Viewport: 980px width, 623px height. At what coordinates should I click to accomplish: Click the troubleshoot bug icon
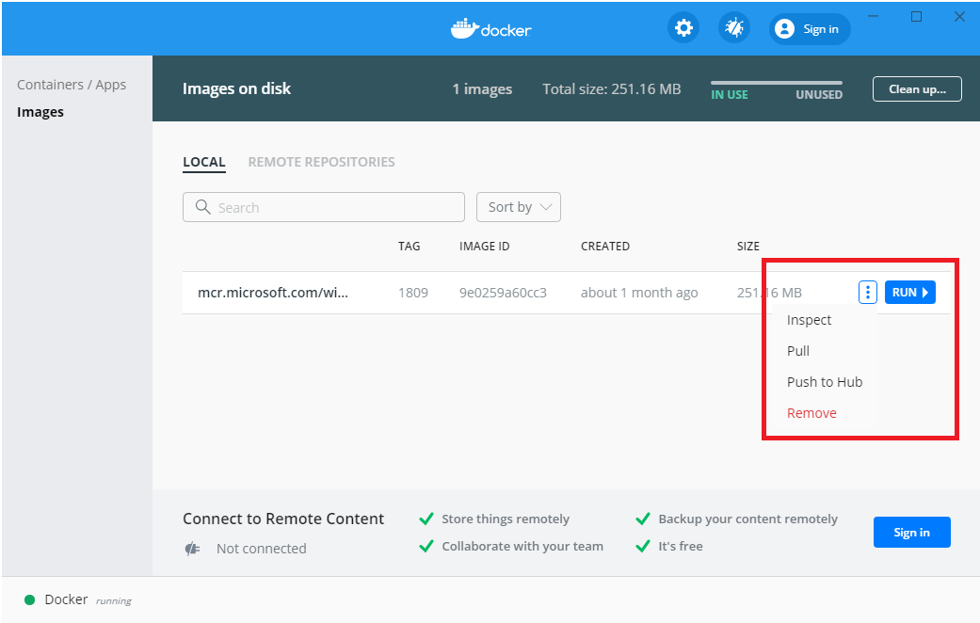734,28
